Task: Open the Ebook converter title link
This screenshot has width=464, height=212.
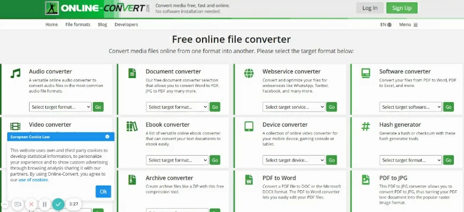Action: pyautogui.click(x=168, y=125)
